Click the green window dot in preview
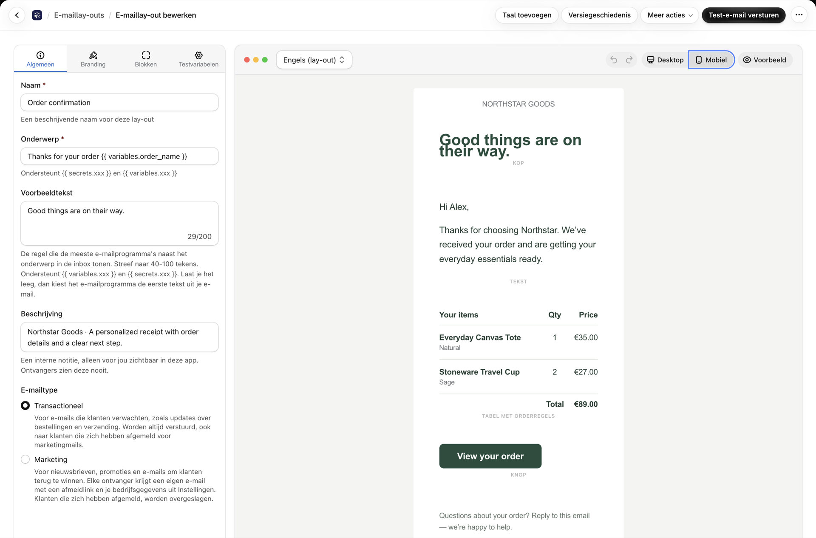The image size is (816, 538). point(265,60)
